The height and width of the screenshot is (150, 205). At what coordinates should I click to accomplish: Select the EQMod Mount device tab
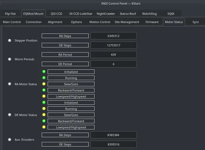pos(33,14)
